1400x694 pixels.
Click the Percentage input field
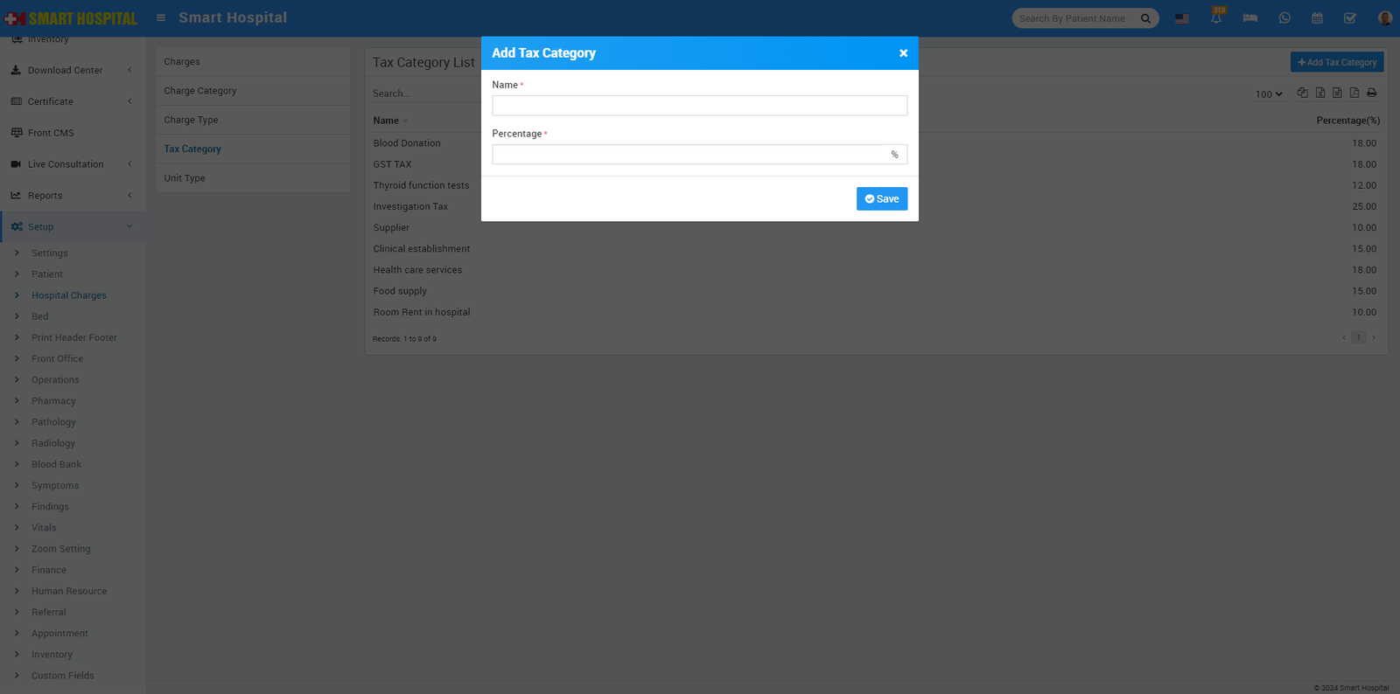tap(689, 155)
